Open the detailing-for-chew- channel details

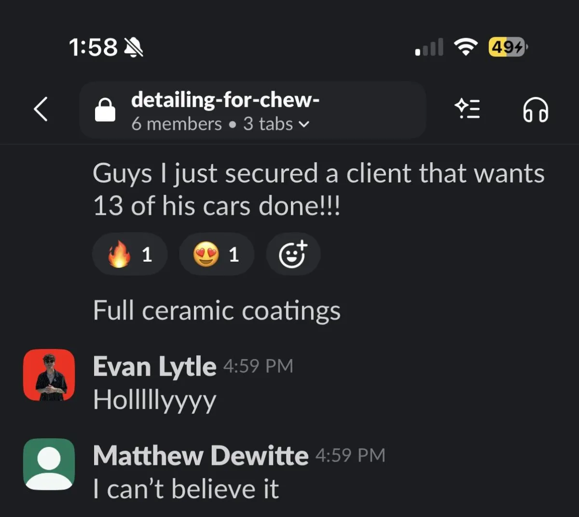click(252, 110)
